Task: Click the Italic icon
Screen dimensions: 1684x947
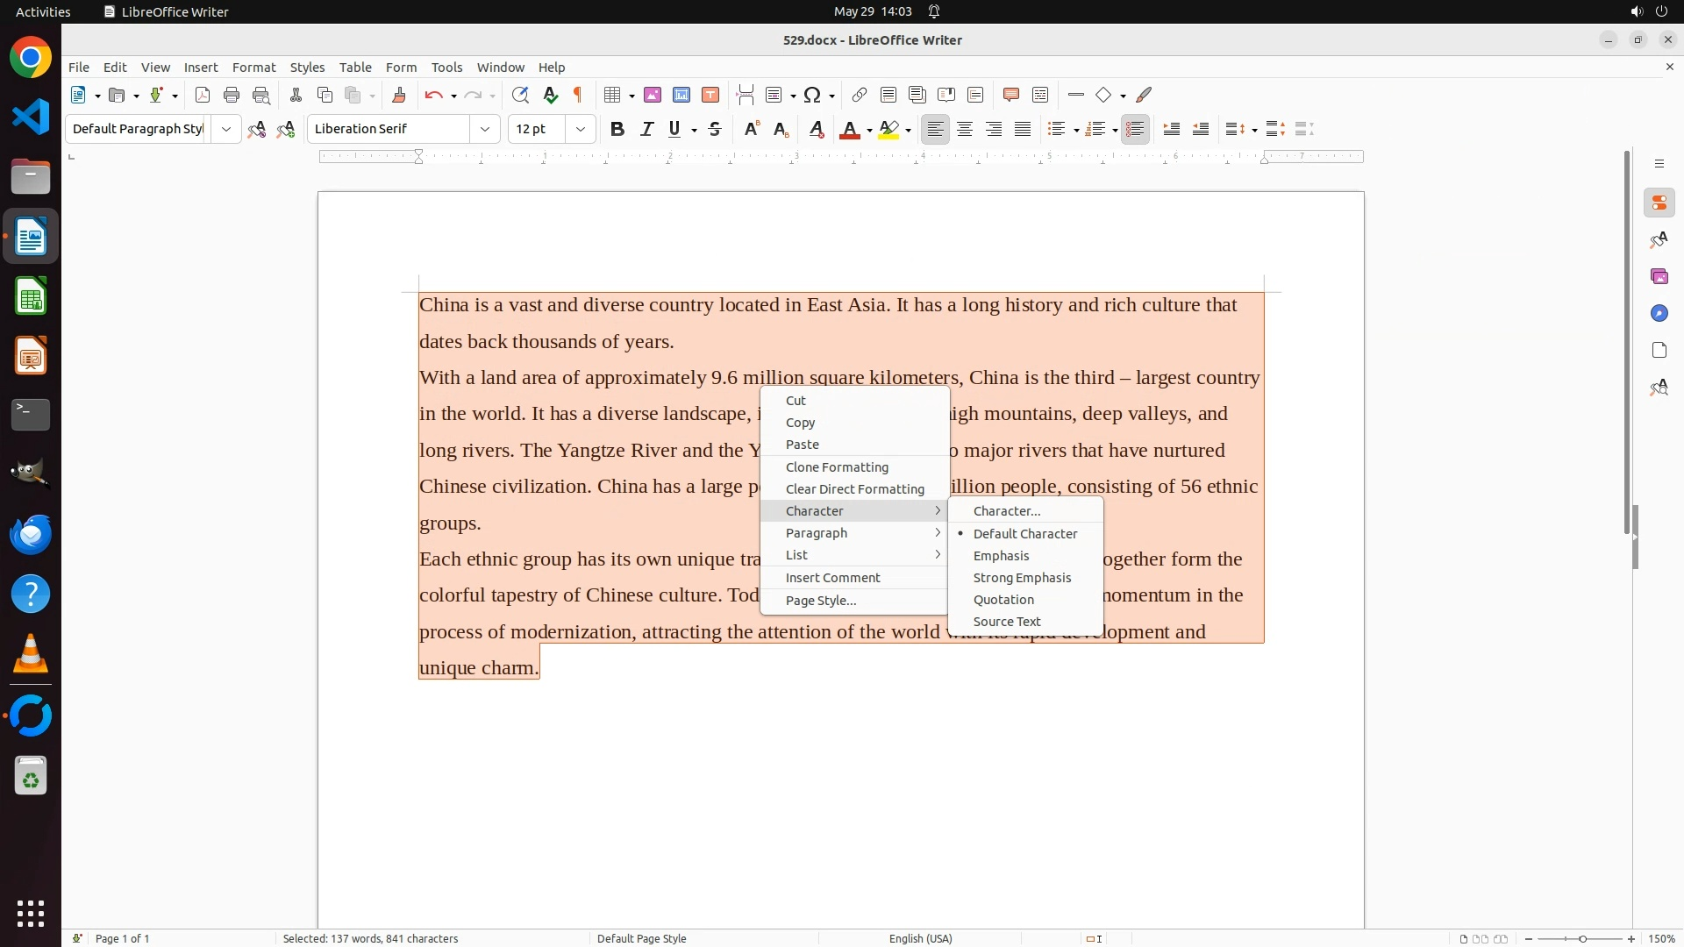Action: coord(646,129)
